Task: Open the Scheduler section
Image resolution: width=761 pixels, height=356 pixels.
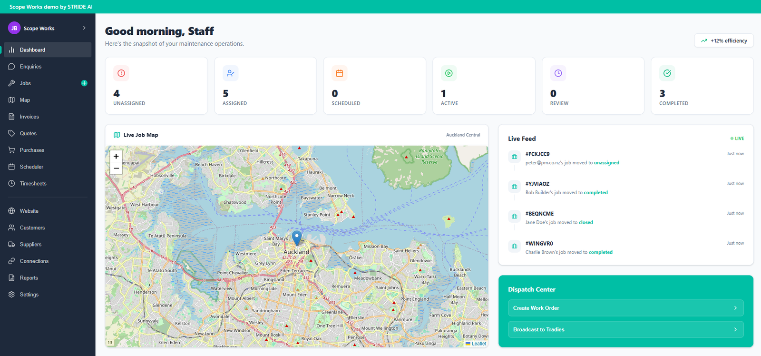Action: coord(48,167)
